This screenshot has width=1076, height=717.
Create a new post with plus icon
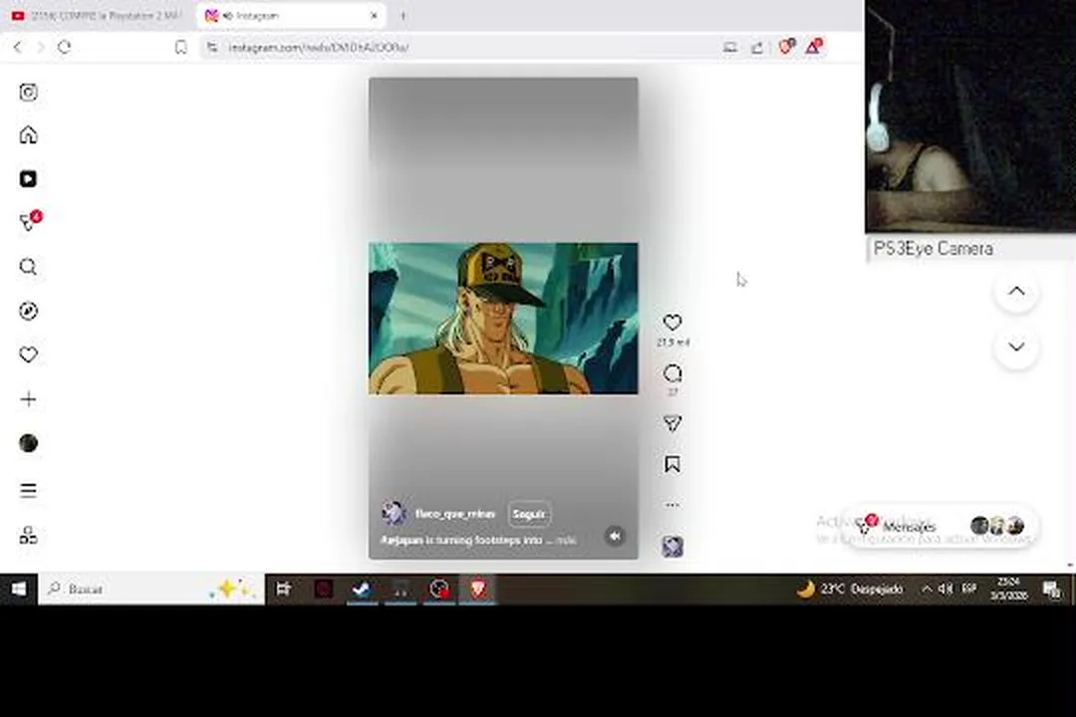(28, 399)
